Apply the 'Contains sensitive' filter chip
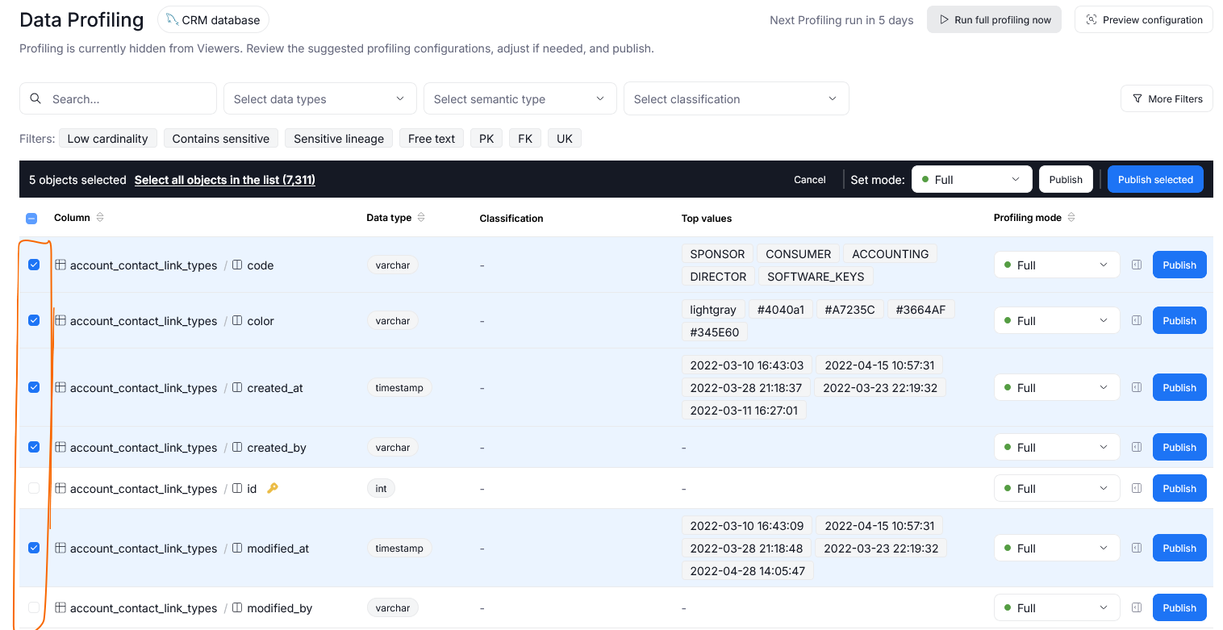Viewport: 1223px width, 630px height. [x=221, y=139]
